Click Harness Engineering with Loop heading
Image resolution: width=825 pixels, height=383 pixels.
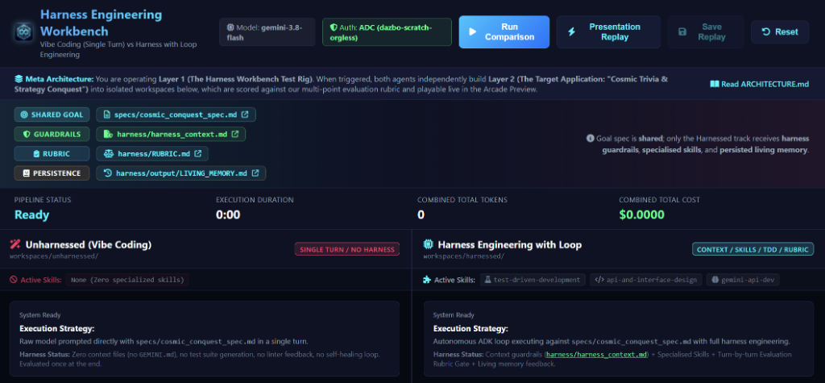[x=509, y=244]
